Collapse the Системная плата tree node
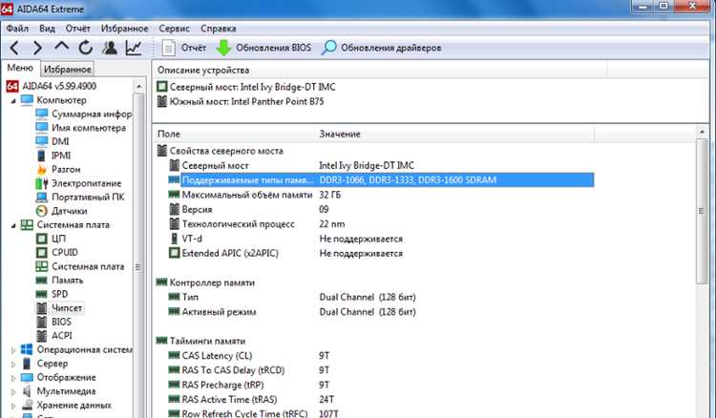This screenshot has height=418, width=716. click(x=13, y=225)
